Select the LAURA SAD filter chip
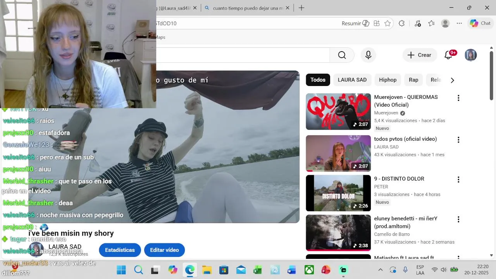 click(352, 80)
